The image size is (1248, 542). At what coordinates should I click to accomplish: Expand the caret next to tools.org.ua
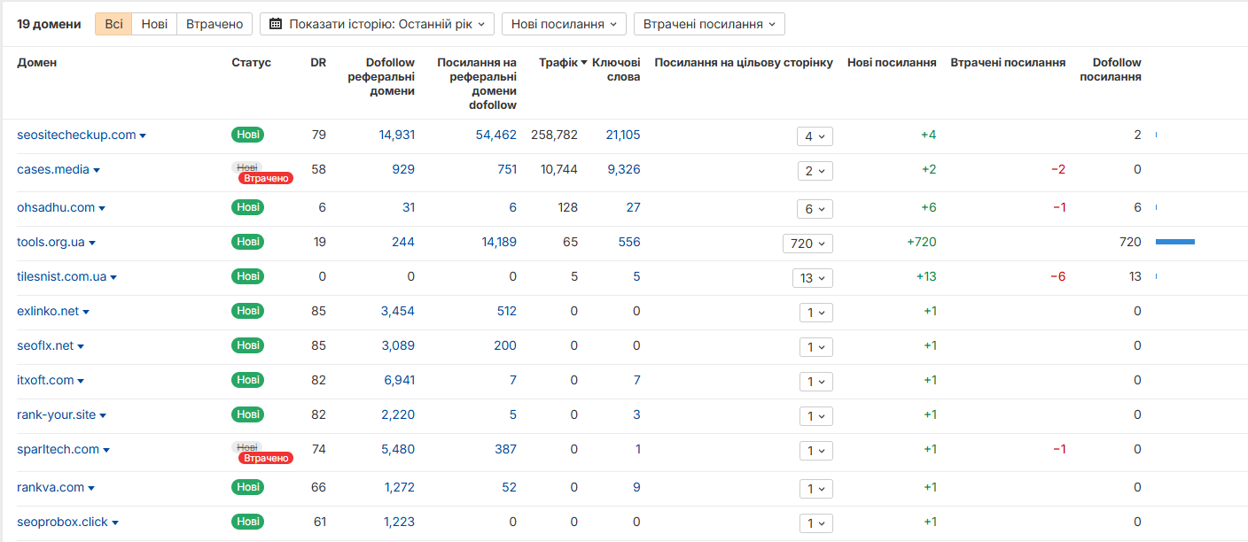point(92,243)
